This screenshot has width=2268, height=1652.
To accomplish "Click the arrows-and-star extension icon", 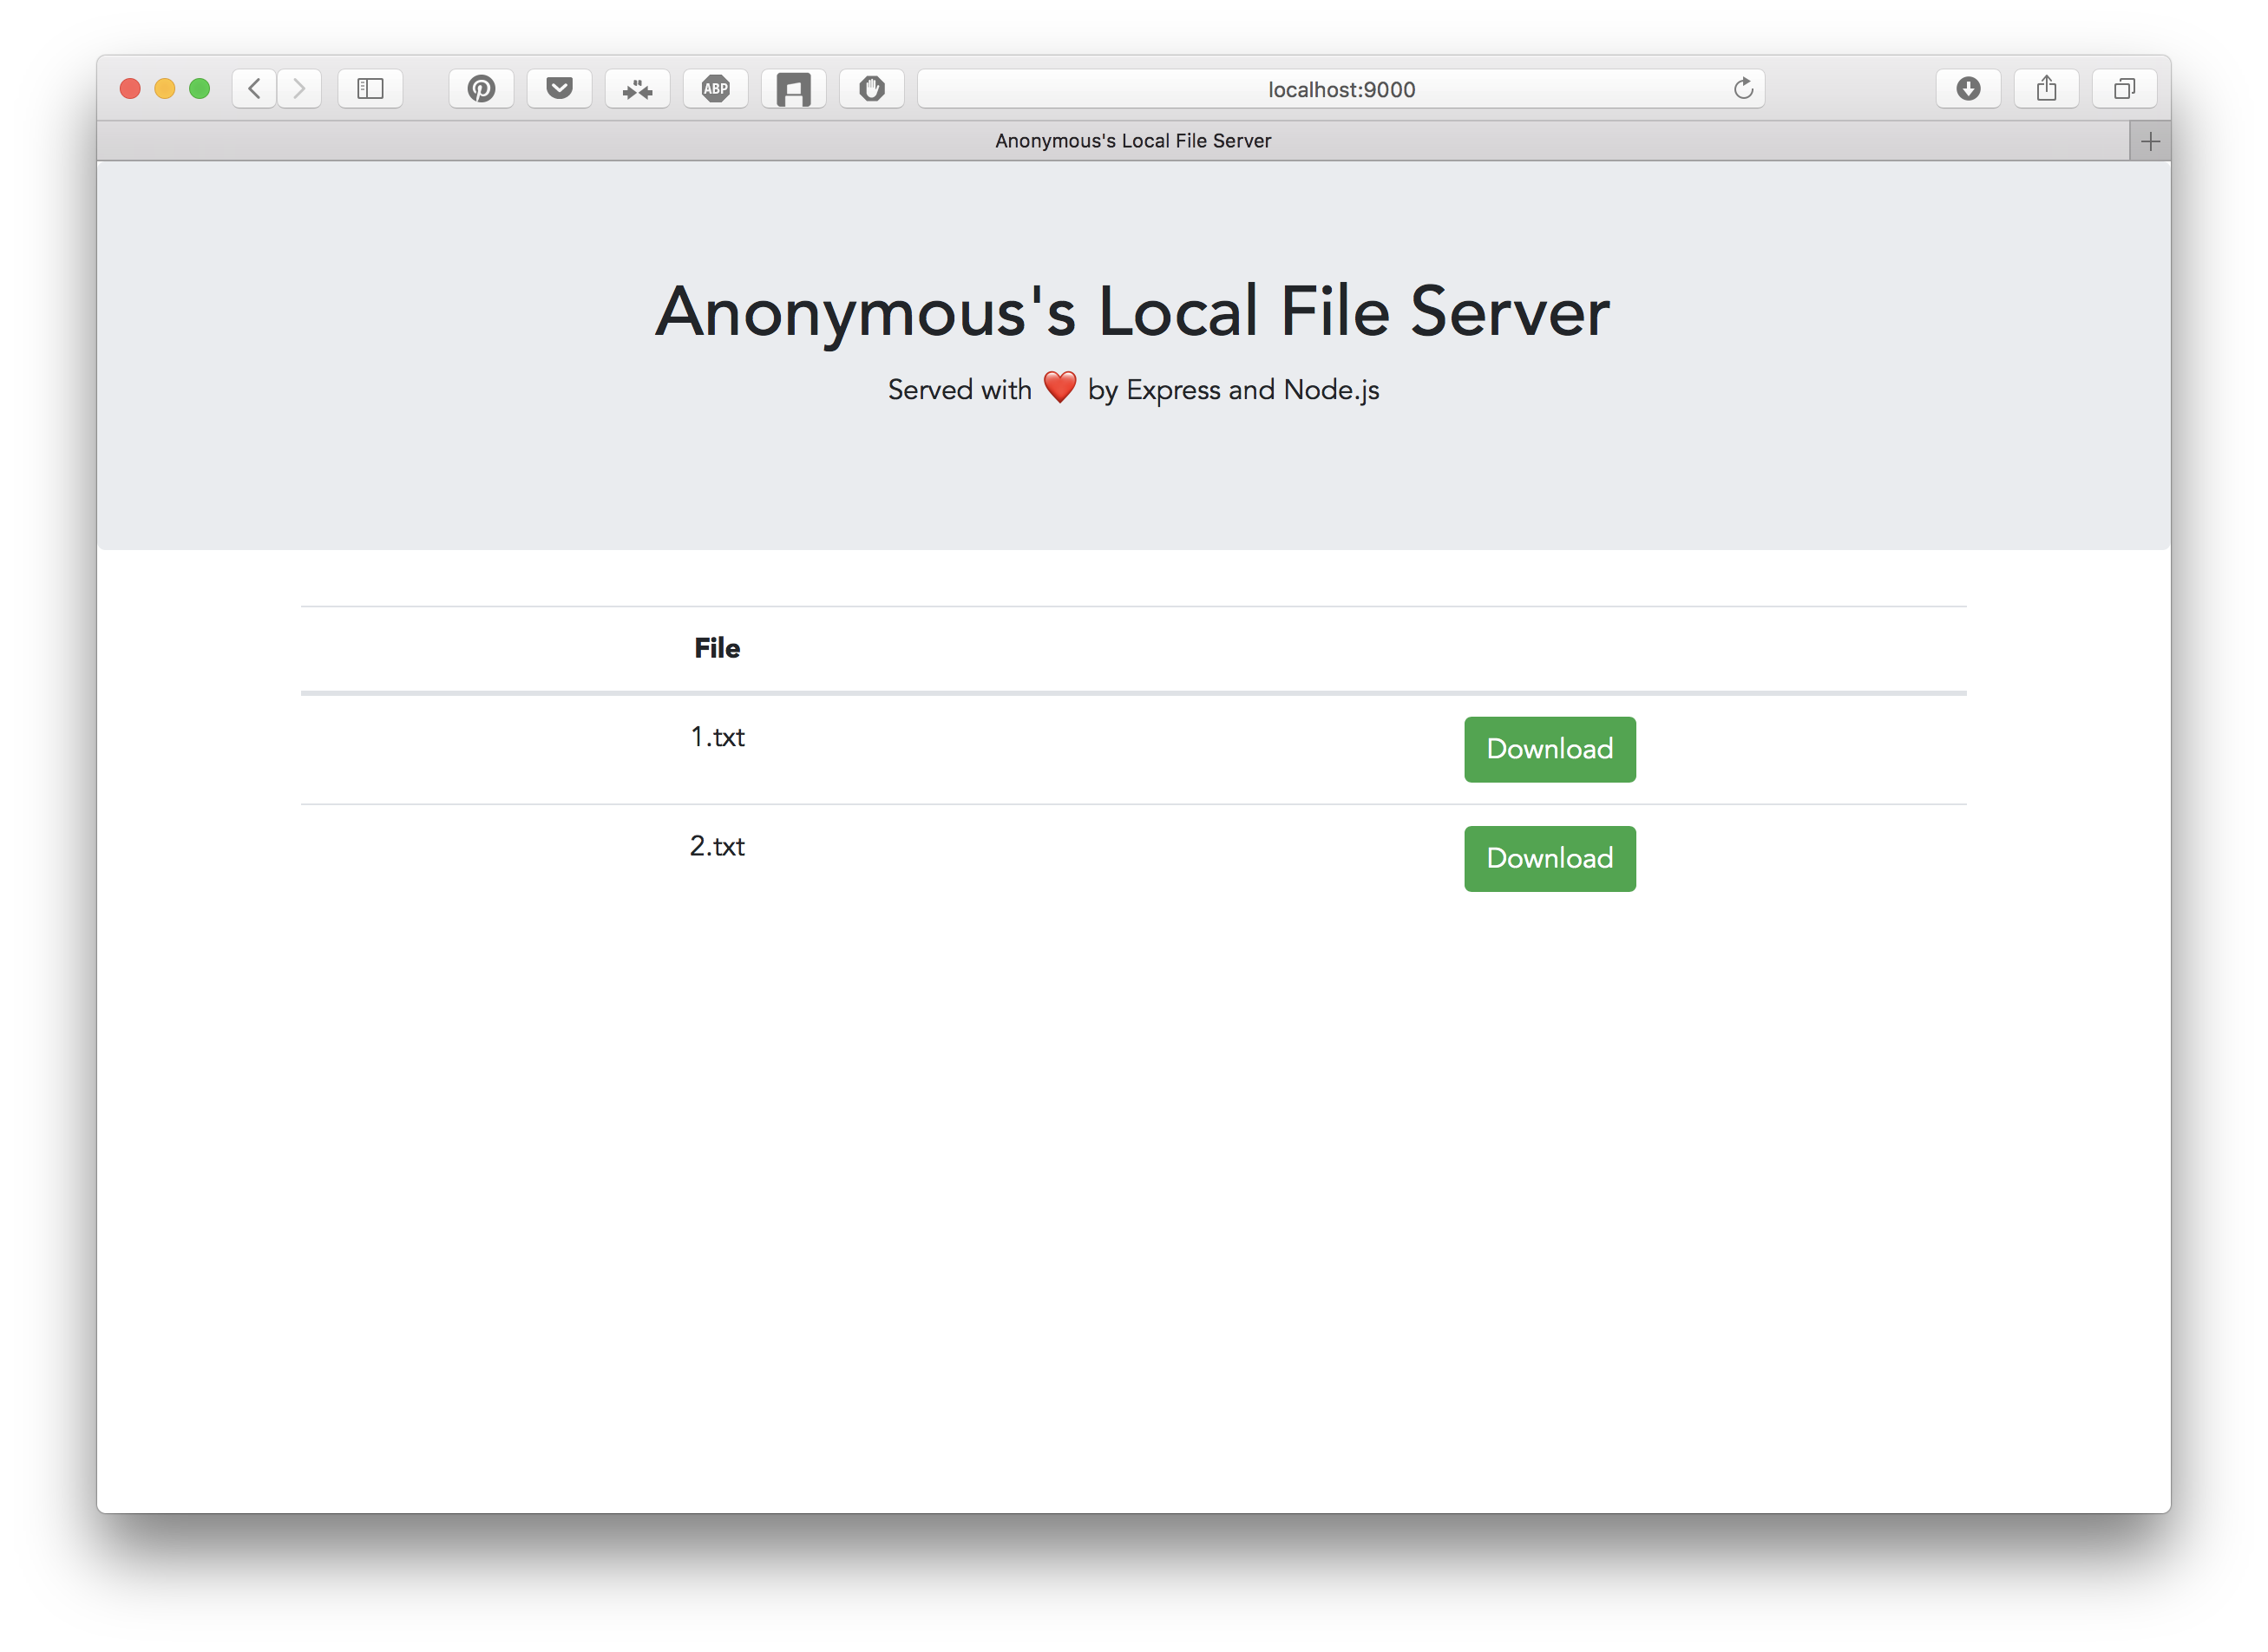I will [x=637, y=89].
